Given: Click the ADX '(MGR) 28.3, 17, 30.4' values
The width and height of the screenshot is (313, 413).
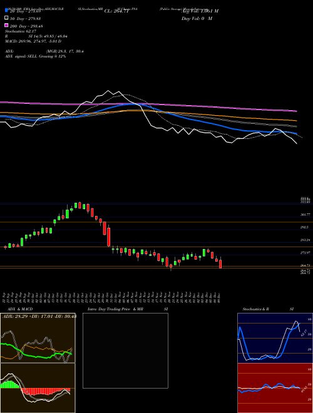Looking at the screenshot, I should [x=65, y=51].
